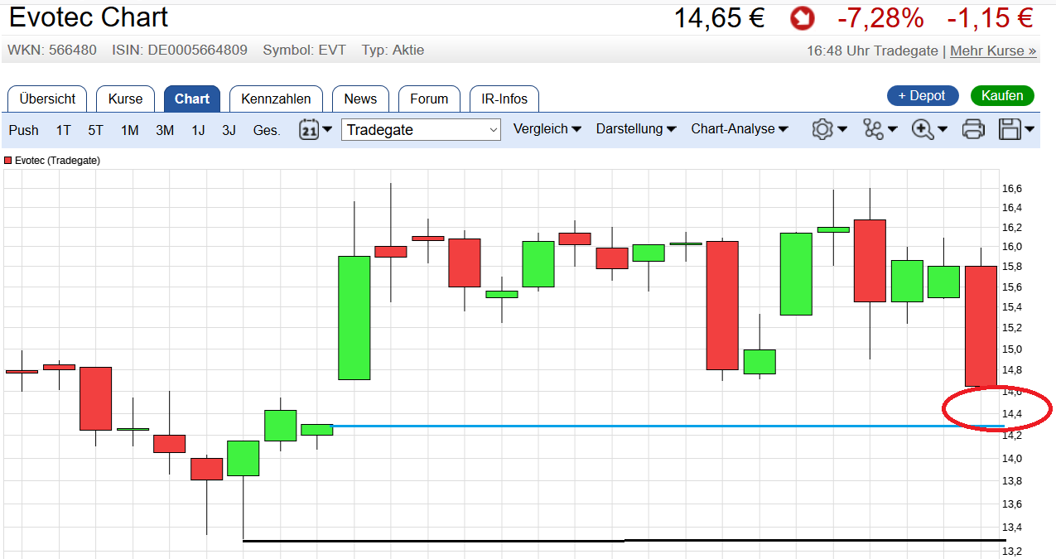The height and width of the screenshot is (559, 1056).
Task: Select the 5T timeframe
Action: coord(96,130)
